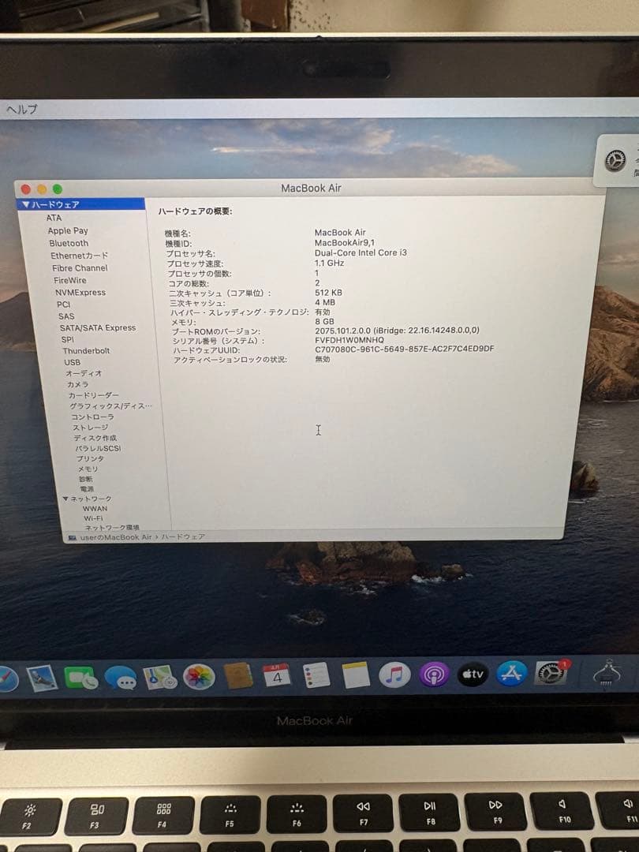
Task: Open the Mail app in Dock
Action: pos(42,678)
